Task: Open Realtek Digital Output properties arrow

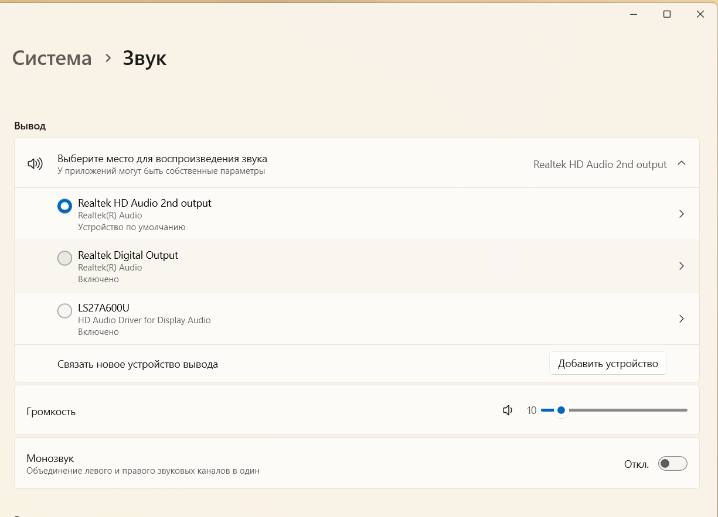Action: pos(681,266)
